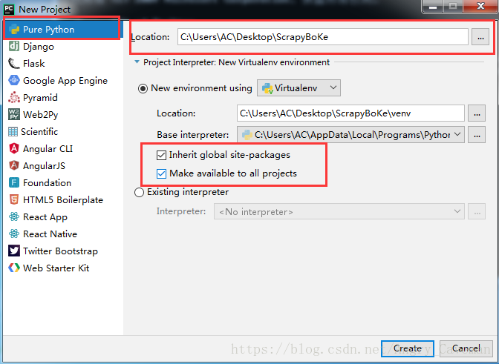This screenshot has width=499, height=364.
Task: Click the Google App Engine icon
Action: coord(14,80)
